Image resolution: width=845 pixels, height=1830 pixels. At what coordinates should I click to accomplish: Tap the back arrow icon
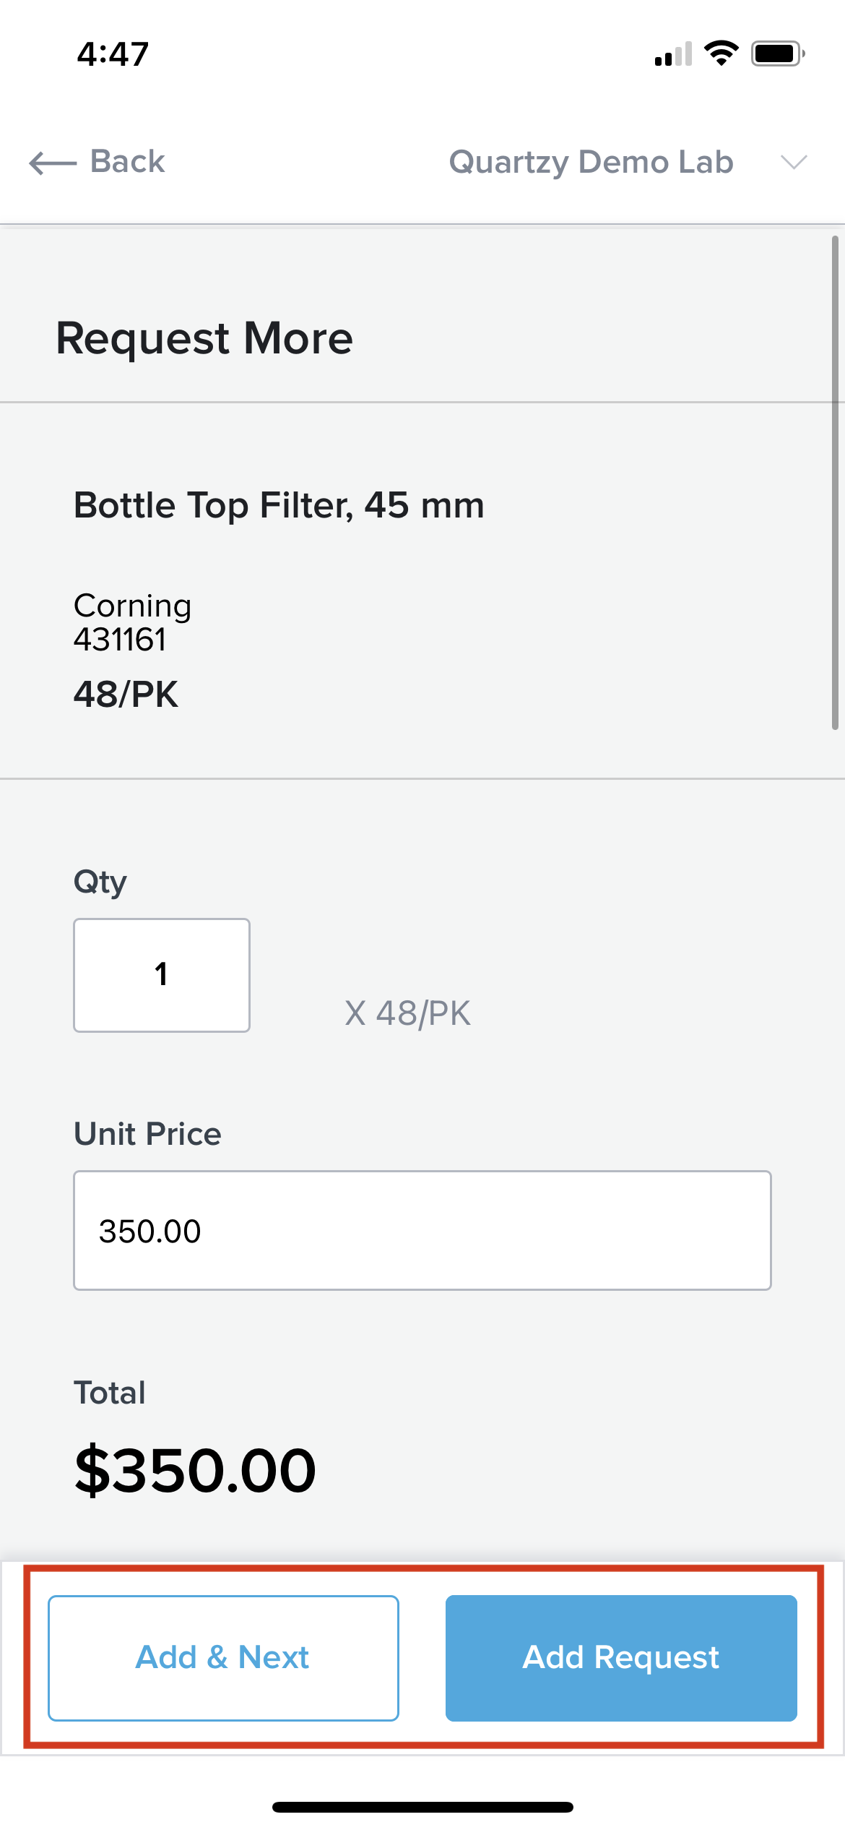(53, 163)
